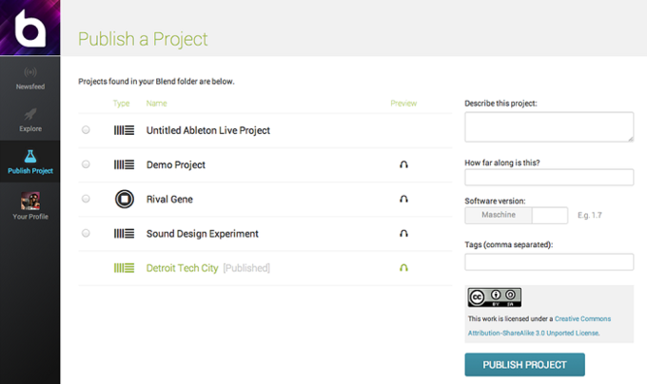The width and height of the screenshot is (647, 384).
Task: Select radio button for Untitled Ableton Live Project
Action: [86, 130]
